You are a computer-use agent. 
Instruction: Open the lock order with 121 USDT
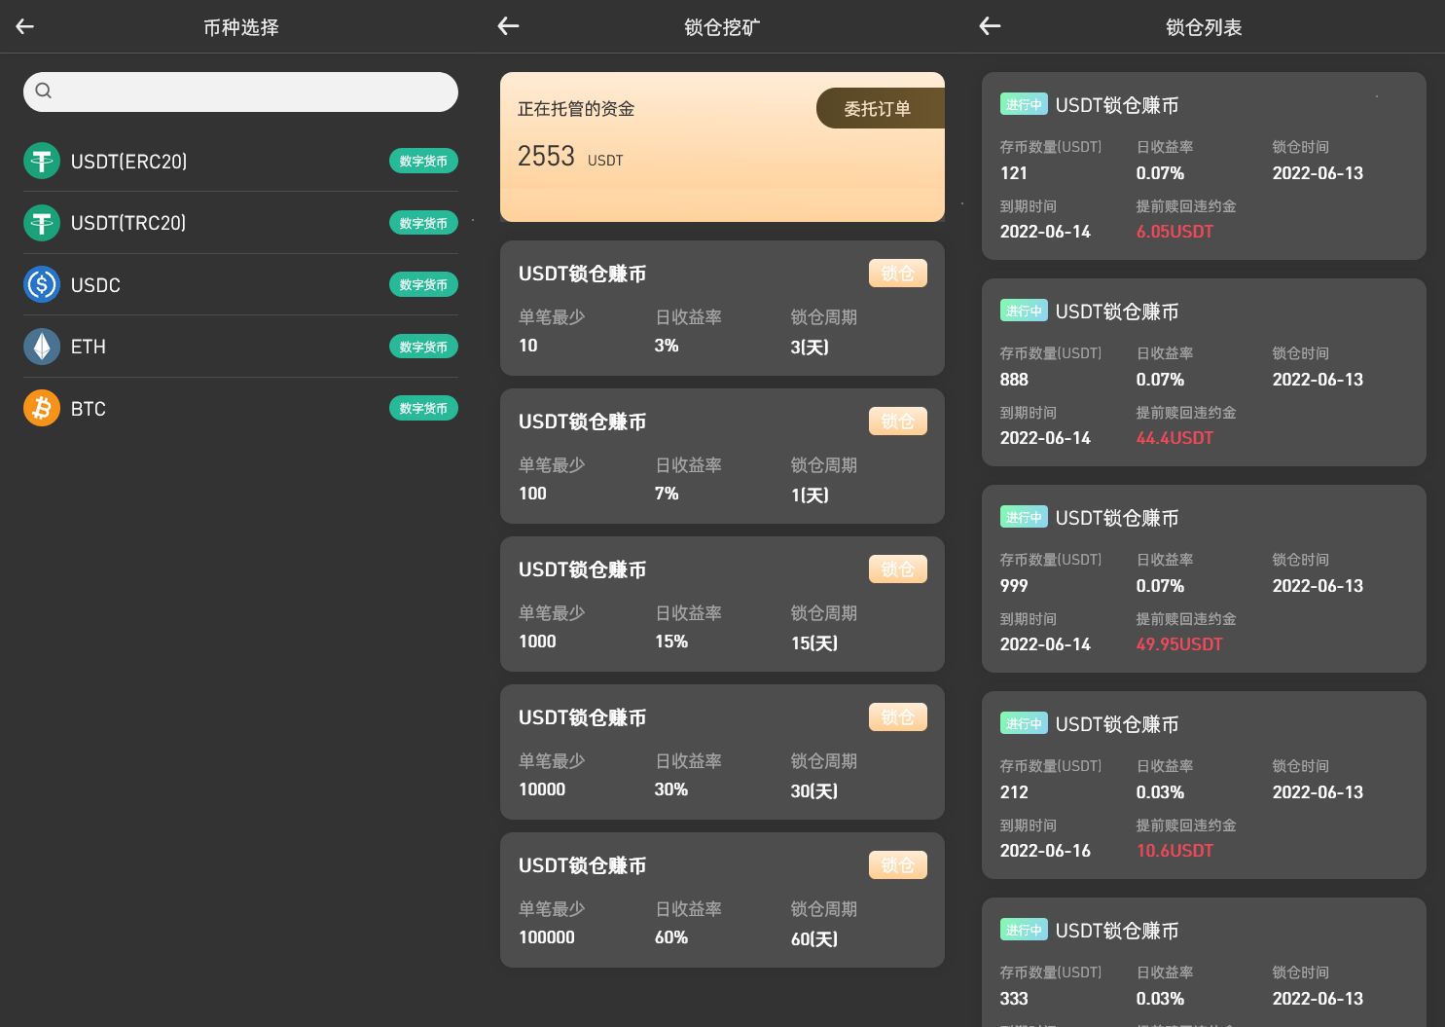click(1204, 165)
